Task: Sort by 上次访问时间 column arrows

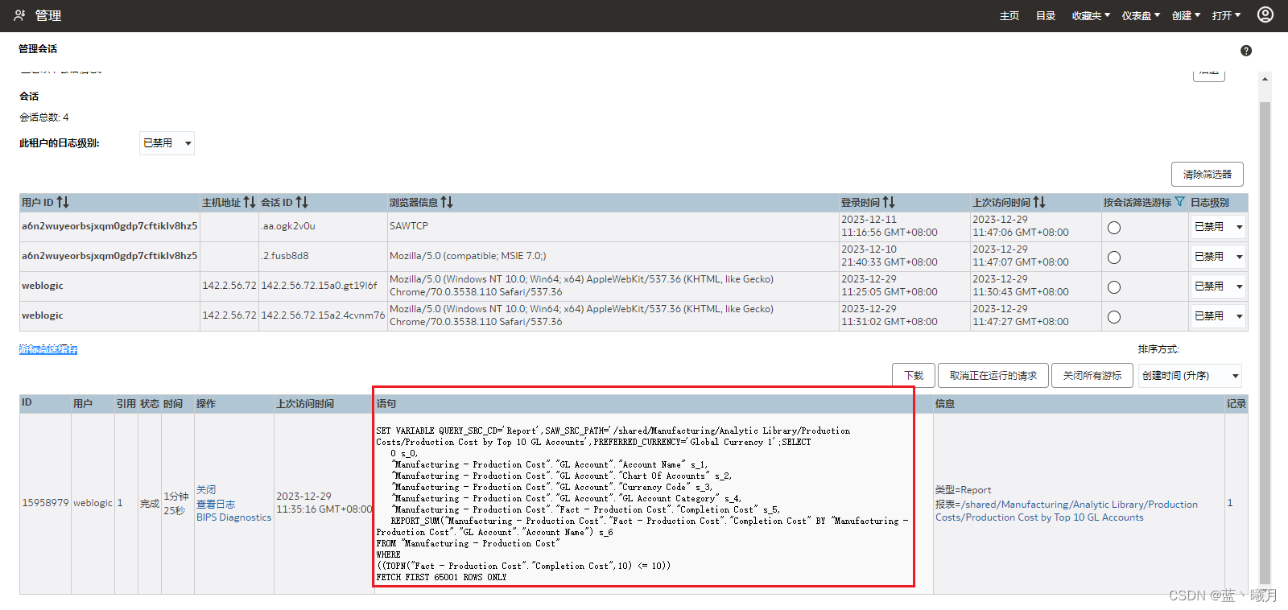Action: point(1039,202)
